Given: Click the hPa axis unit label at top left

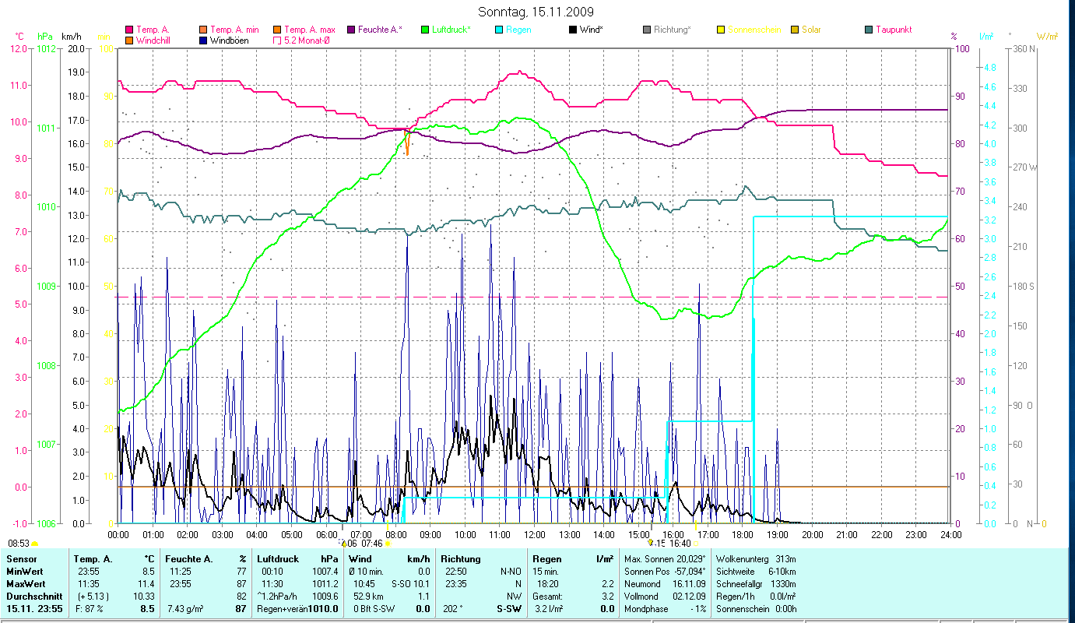Looking at the screenshot, I should (44, 36).
